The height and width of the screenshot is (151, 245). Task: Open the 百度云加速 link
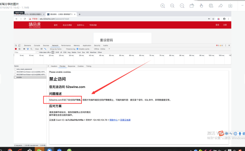pos(125,120)
